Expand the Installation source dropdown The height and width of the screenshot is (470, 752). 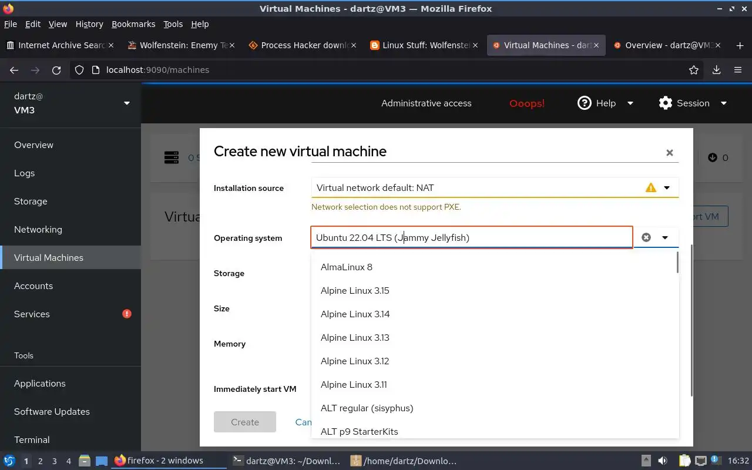(x=667, y=188)
